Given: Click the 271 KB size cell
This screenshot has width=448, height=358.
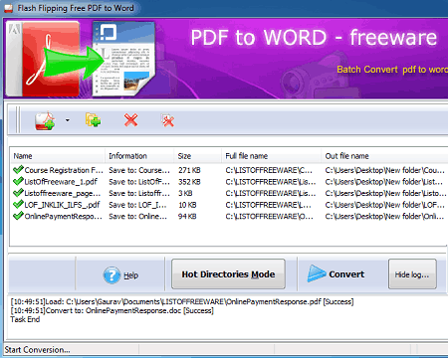Looking at the screenshot, I should pos(189,170).
